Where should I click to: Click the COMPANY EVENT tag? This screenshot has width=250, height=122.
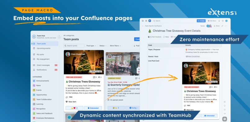114,78
